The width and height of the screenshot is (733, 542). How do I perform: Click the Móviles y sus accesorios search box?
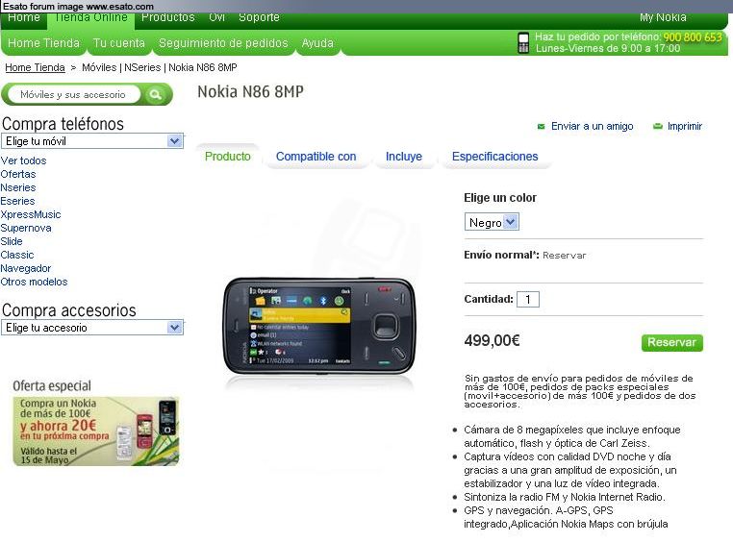coord(74,95)
